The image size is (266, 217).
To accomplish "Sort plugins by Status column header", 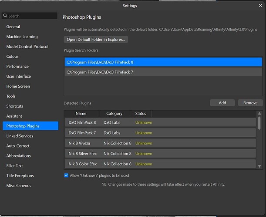I will coord(141,113).
